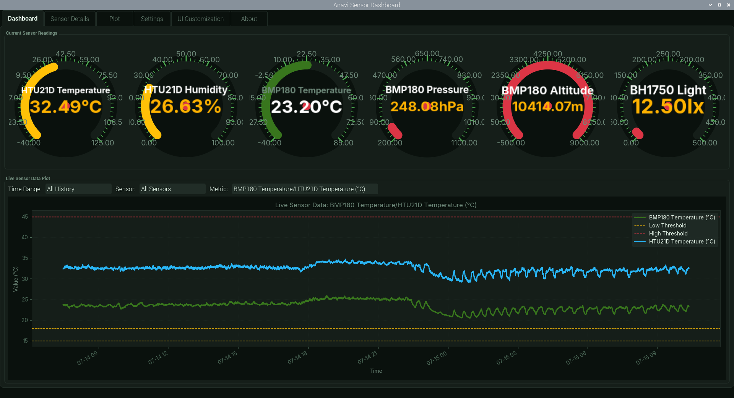Select the BMP180 Altitude gauge

pyautogui.click(x=547, y=106)
